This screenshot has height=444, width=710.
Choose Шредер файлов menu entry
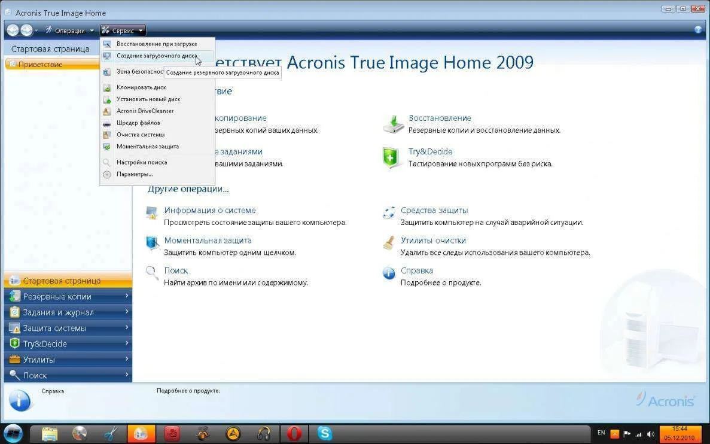click(157, 123)
